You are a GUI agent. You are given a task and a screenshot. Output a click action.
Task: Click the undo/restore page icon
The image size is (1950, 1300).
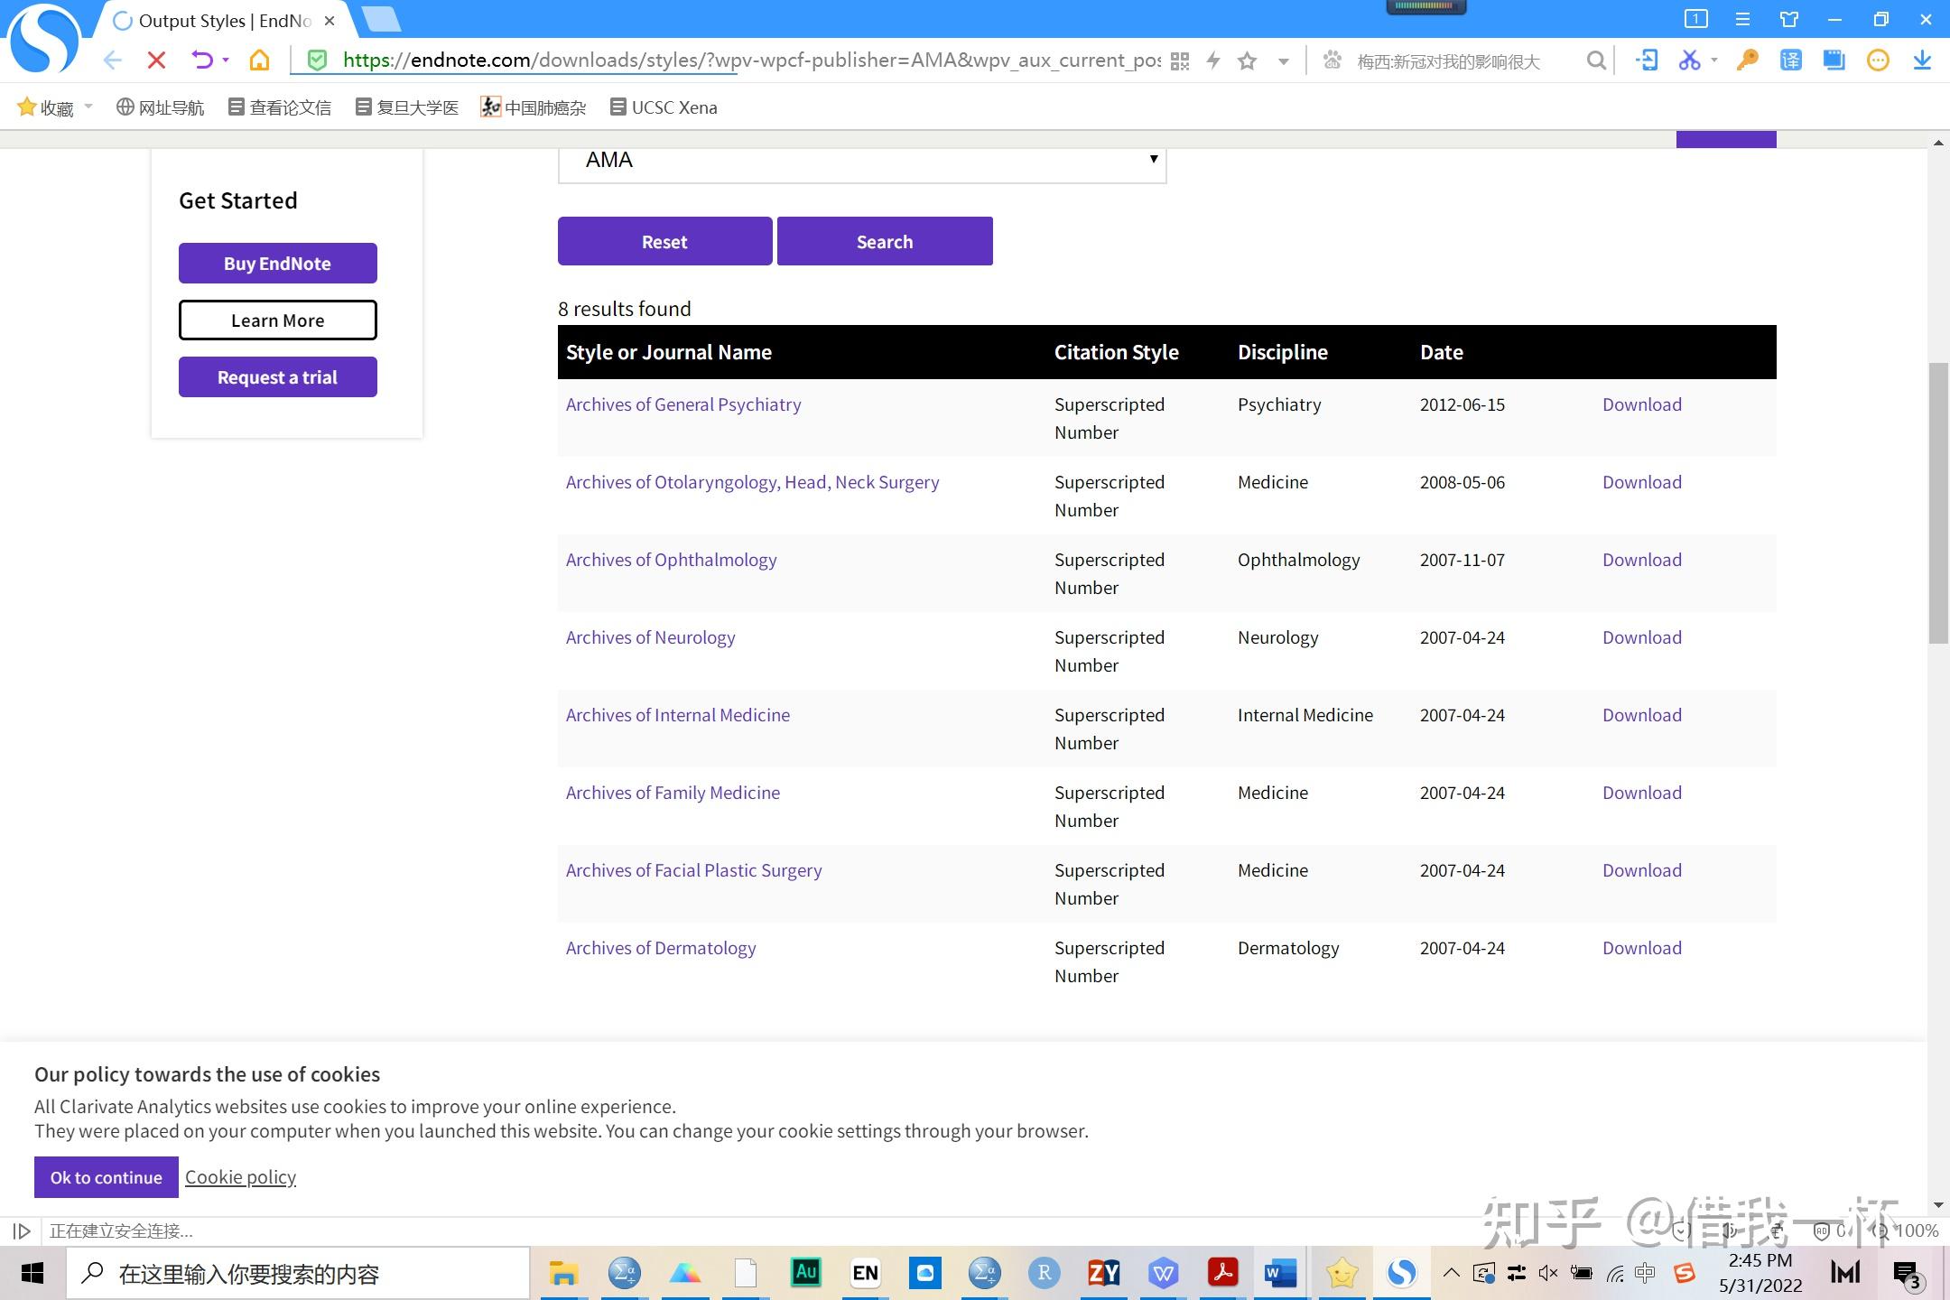(202, 60)
